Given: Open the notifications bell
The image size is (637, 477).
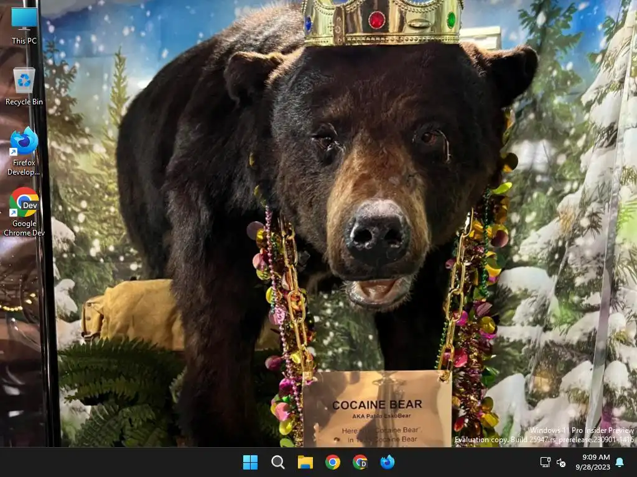Looking at the screenshot, I should pyautogui.click(x=620, y=462).
